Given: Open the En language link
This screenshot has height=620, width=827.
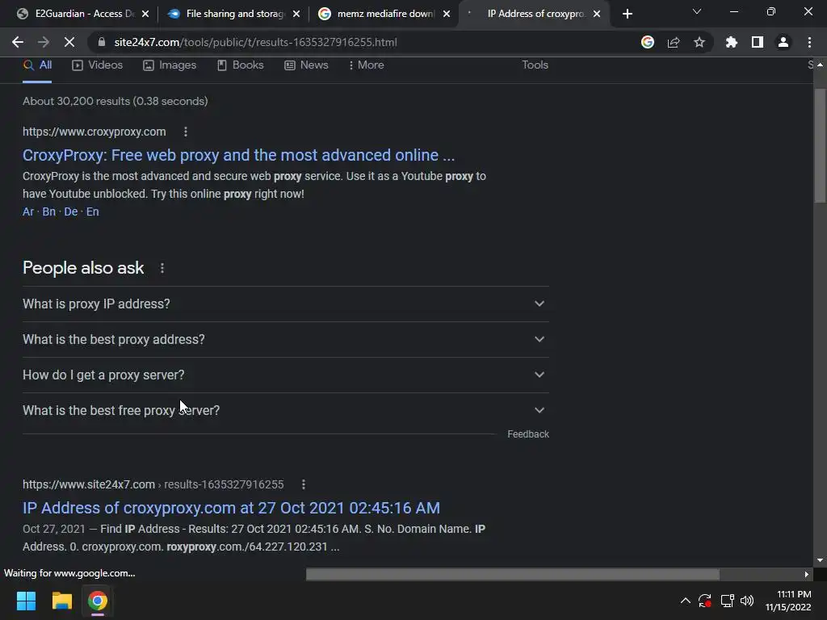Looking at the screenshot, I should click(93, 212).
